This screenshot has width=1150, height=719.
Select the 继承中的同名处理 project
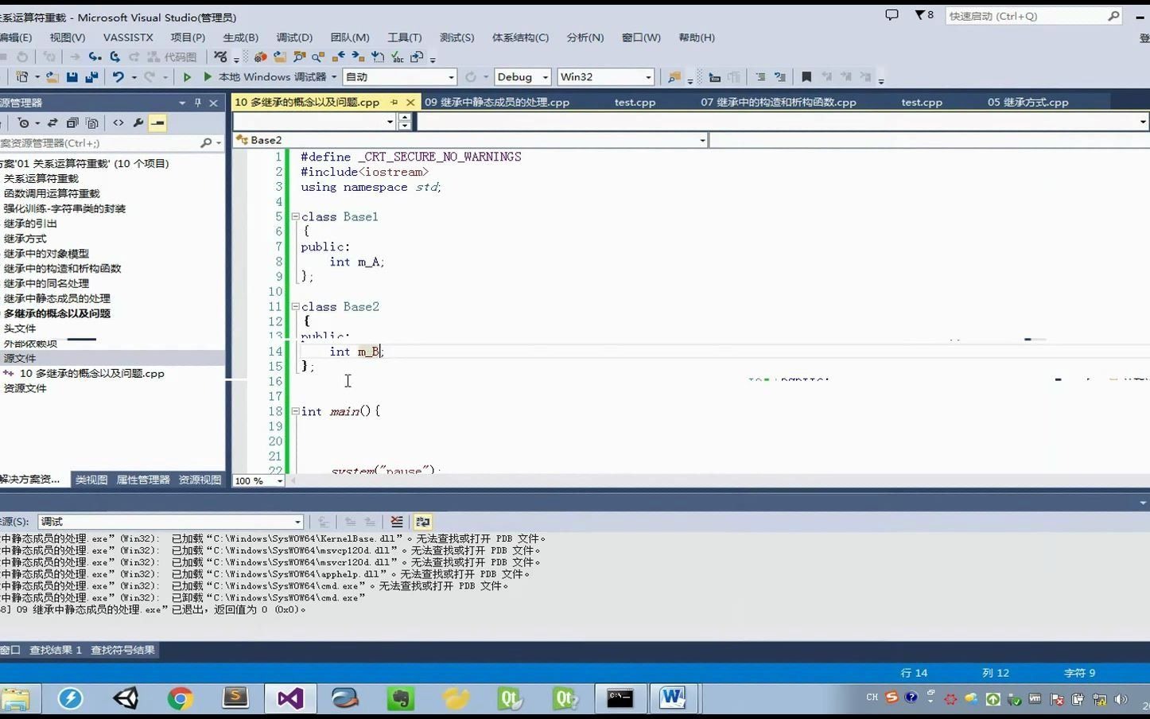[x=46, y=283]
